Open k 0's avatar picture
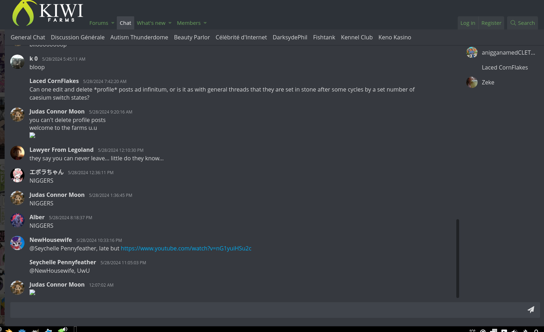The width and height of the screenshot is (544, 332). click(17, 62)
